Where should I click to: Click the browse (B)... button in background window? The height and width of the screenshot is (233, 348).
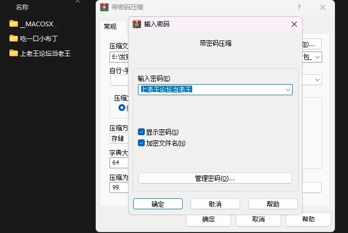click(311, 44)
